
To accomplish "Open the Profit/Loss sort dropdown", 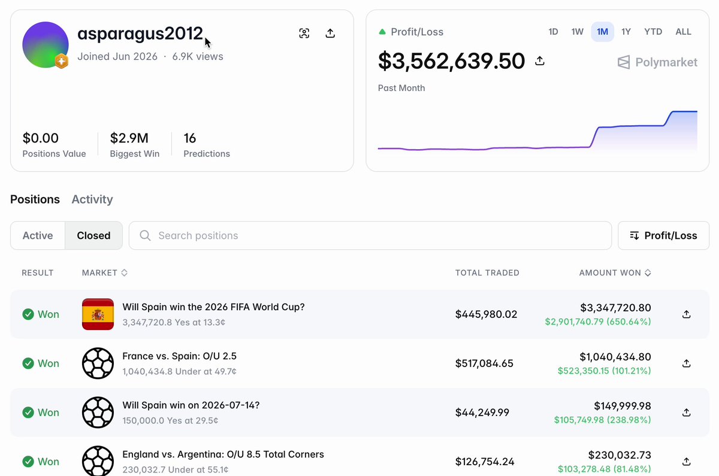I will click(x=663, y=235).
